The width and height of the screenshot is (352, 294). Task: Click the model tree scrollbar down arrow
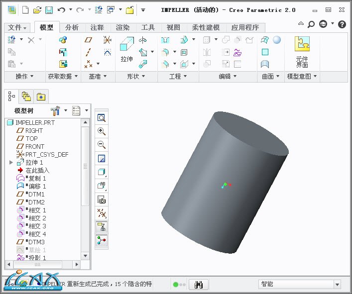coord(85,264)
